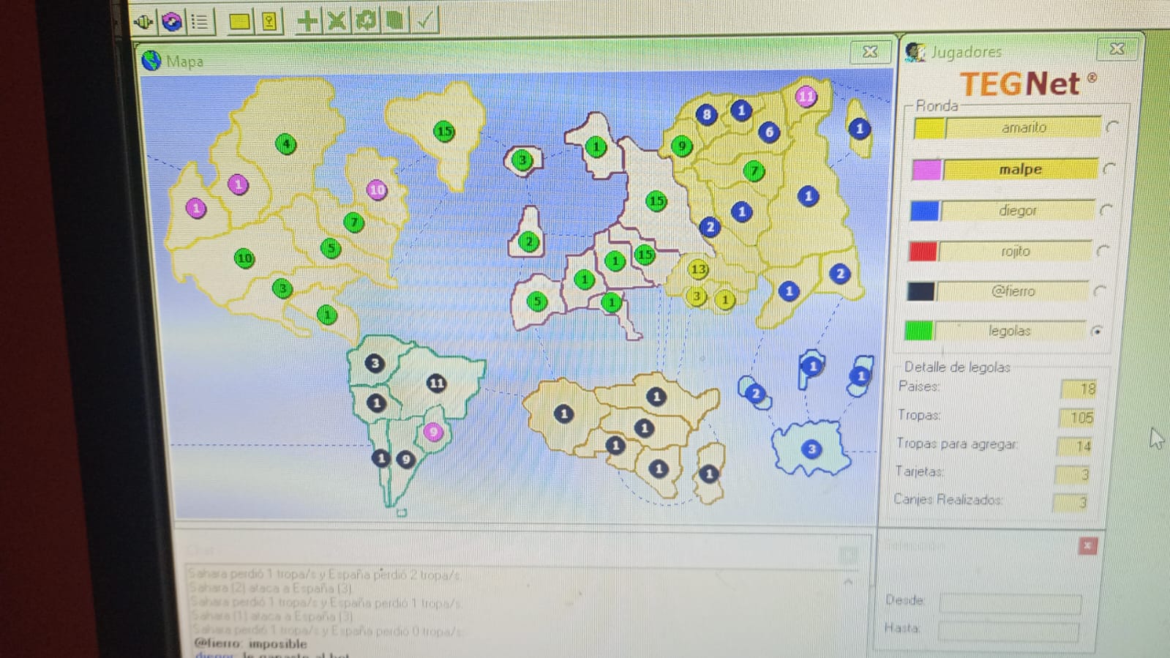Click the Desde input field
The width and height of the screenshot is (1170, 658).
point(1010,603)
